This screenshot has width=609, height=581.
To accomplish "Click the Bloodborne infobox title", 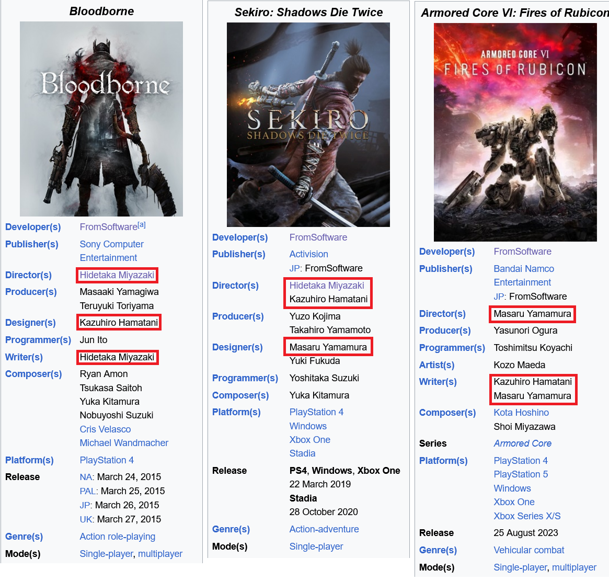I will pyautogui.click(x=102, y=12).
